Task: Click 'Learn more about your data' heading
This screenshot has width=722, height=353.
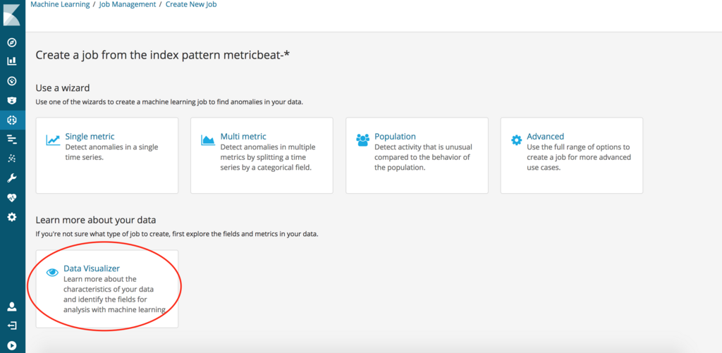Action: click(x=96, y=220)
